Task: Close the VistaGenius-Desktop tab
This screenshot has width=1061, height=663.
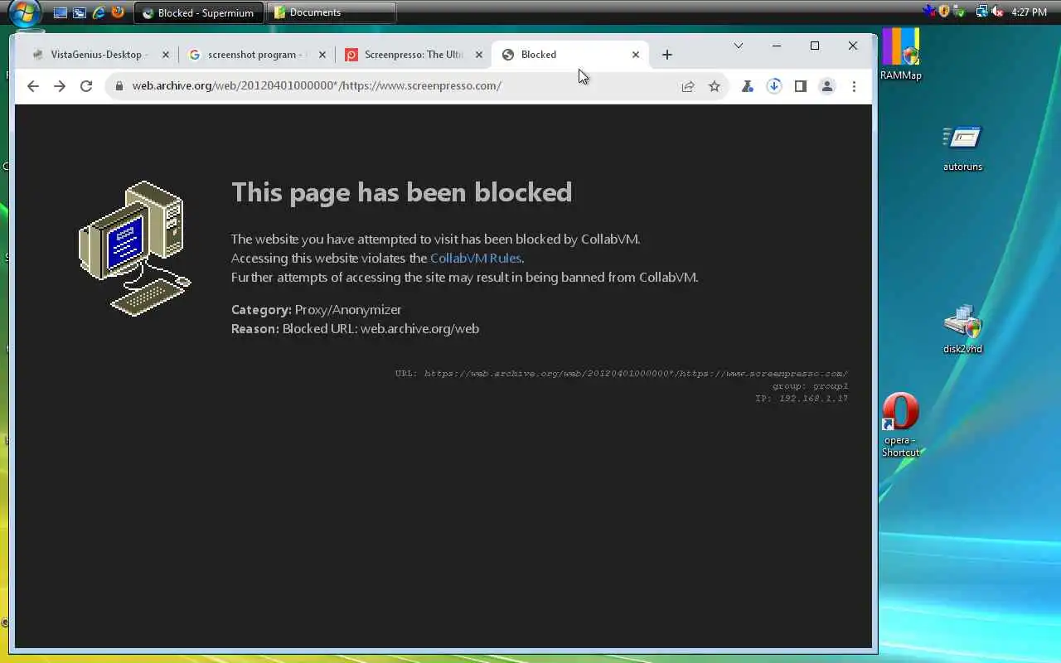Action: click(x=165, y=55)
